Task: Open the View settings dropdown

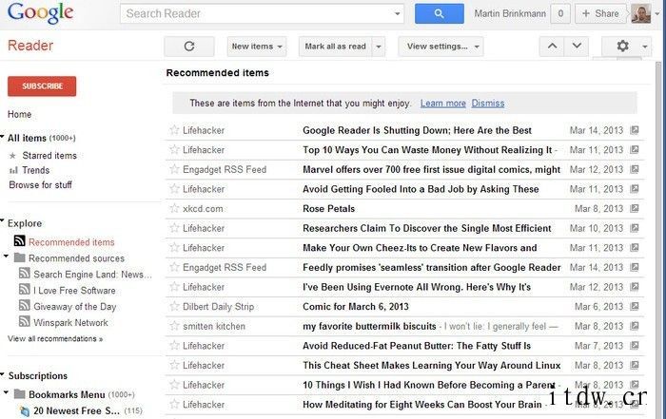Action: (441, 47)
